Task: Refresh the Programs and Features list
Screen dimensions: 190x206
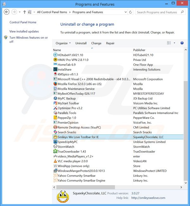Action: click(x=130, y=12)
